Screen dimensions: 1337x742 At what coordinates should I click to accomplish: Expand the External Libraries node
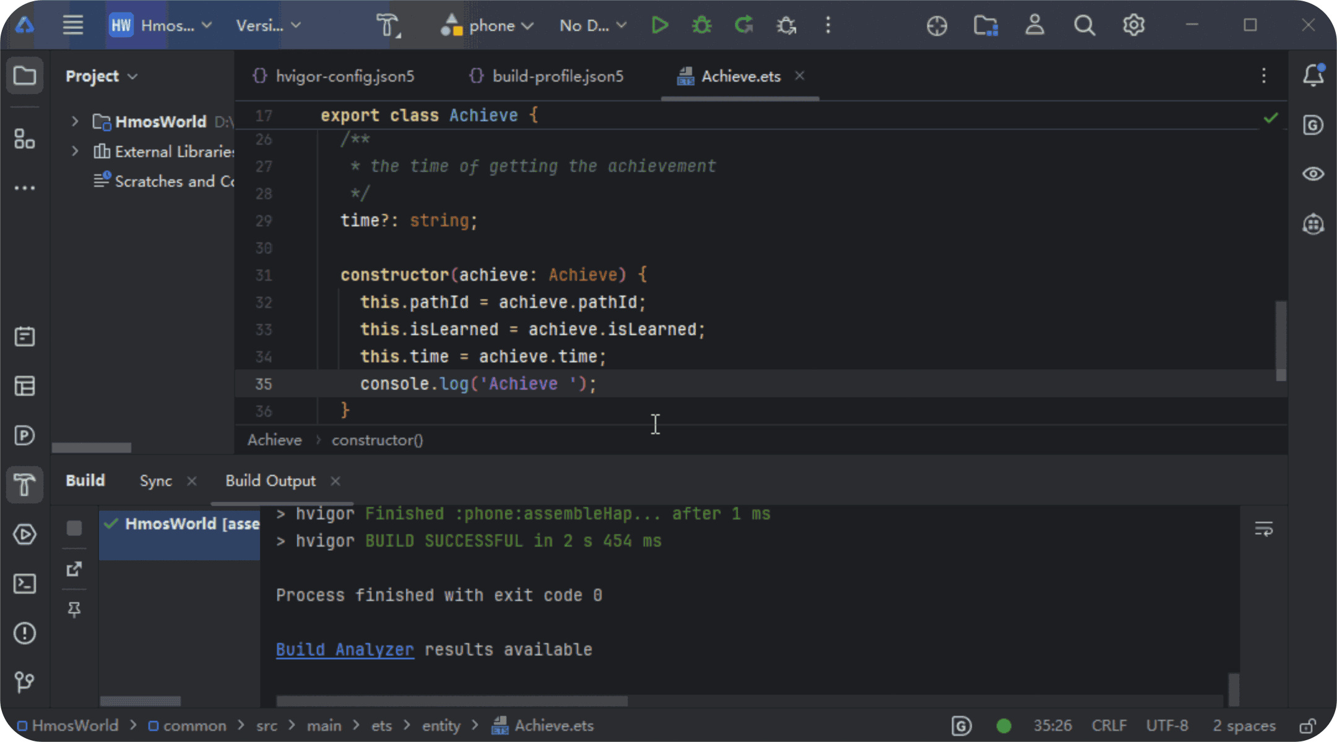click(x=75, y=151)
